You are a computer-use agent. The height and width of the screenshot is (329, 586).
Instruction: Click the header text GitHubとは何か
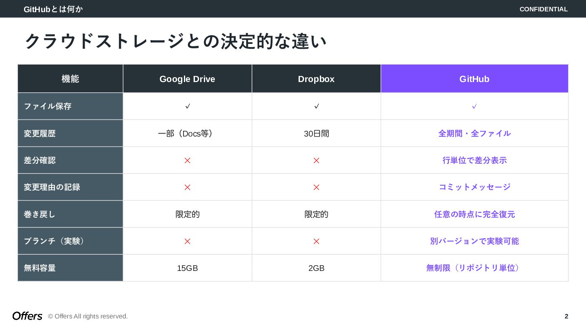(53, 9)
